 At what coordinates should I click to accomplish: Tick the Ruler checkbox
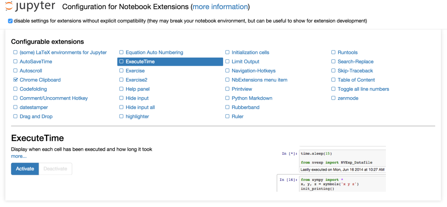point(227,116)
